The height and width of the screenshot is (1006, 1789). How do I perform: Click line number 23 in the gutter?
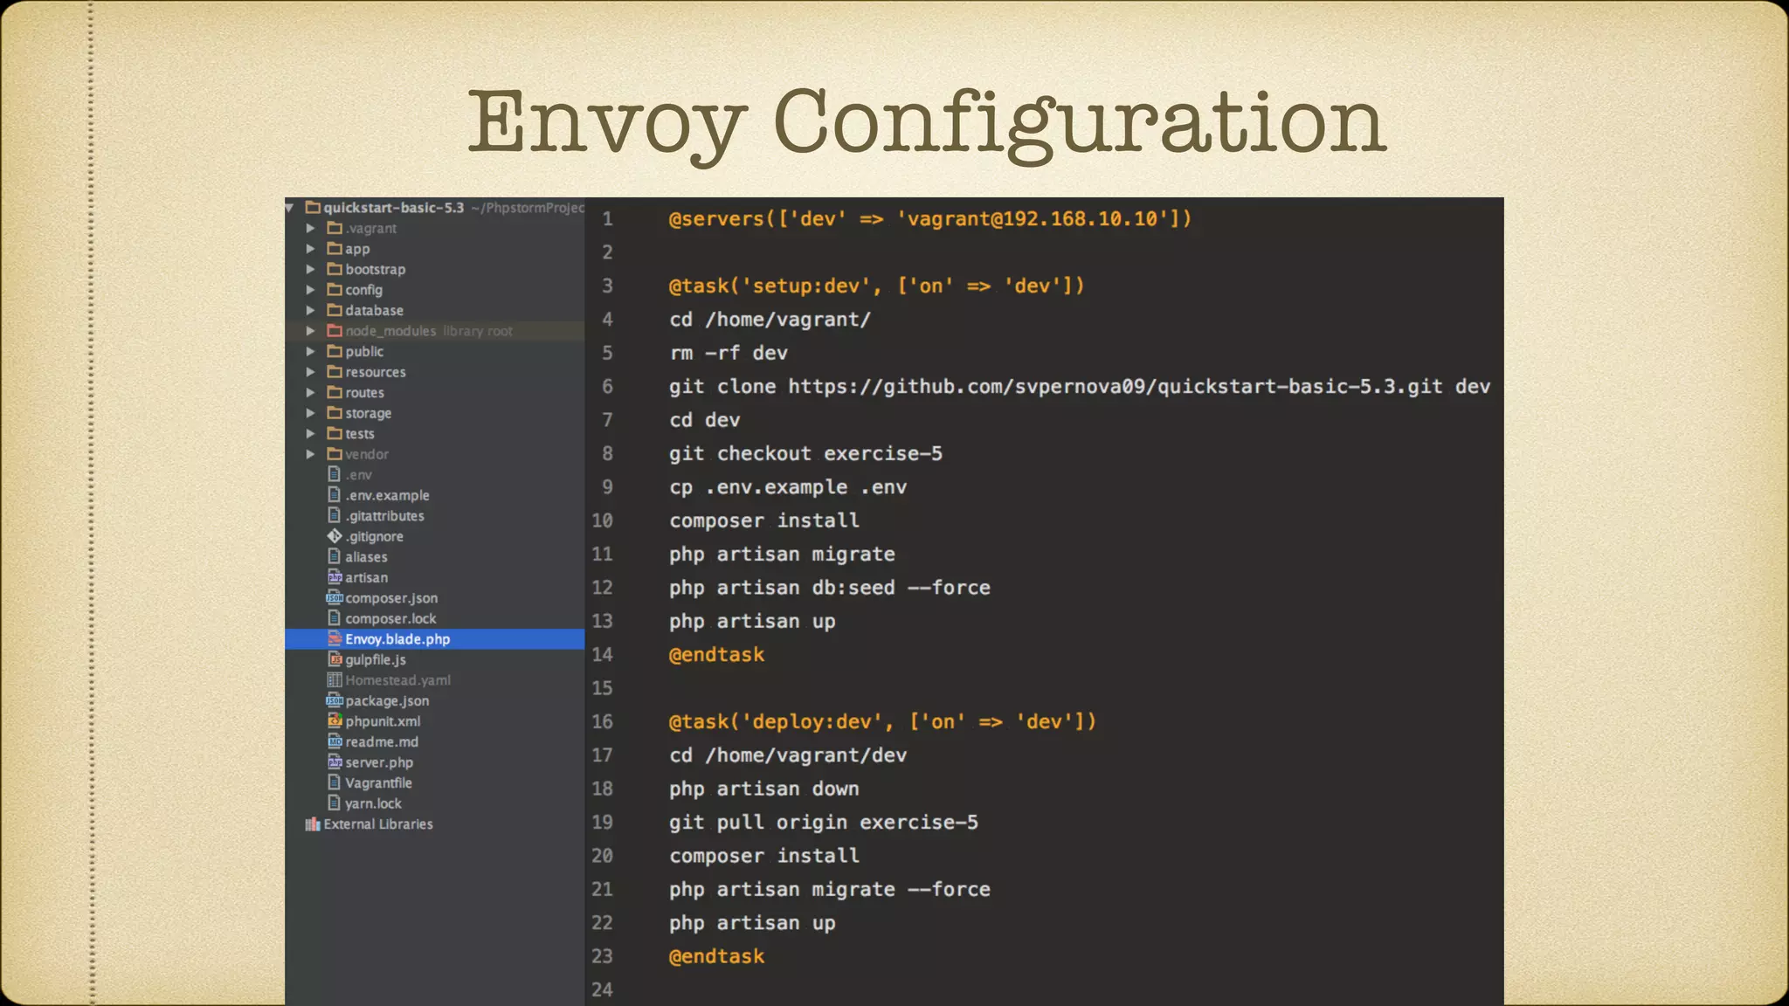[602, 956]
